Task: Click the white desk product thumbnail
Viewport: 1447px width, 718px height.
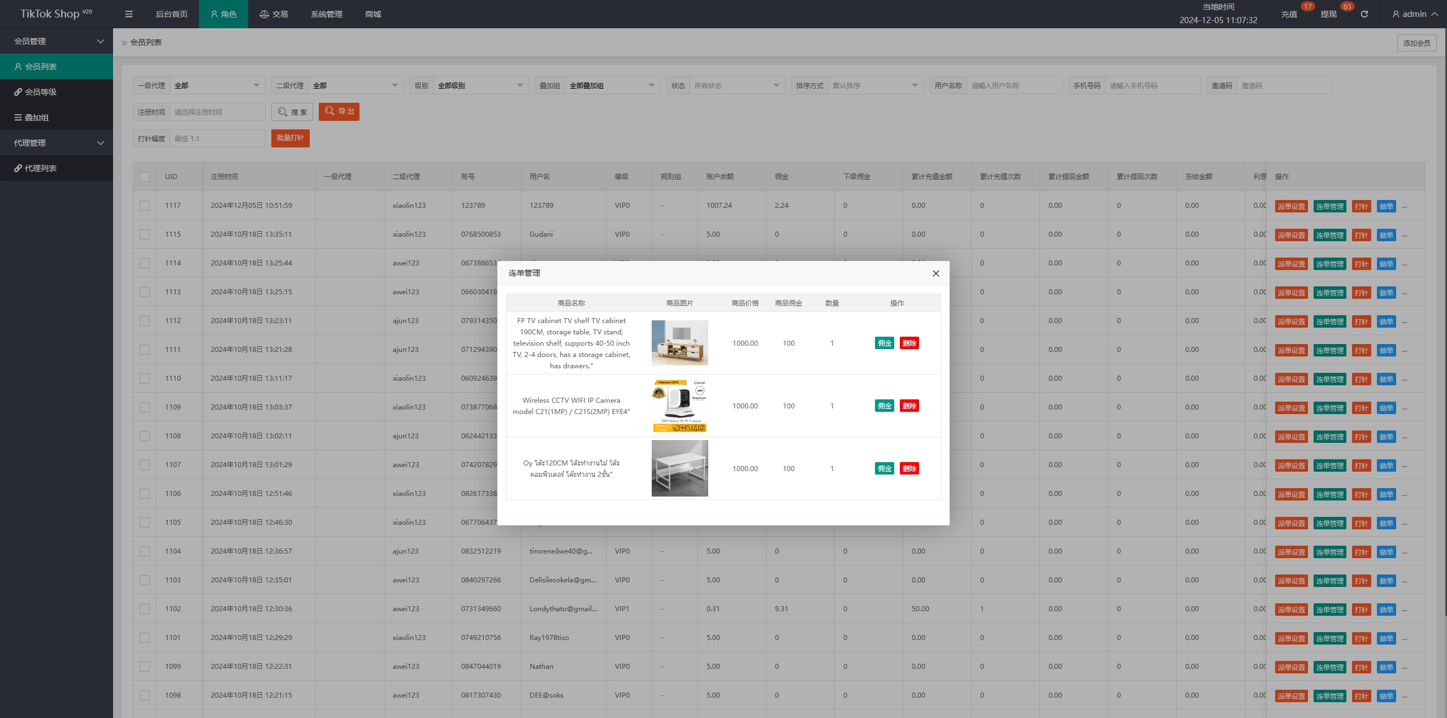Action: tap(679, 468)
